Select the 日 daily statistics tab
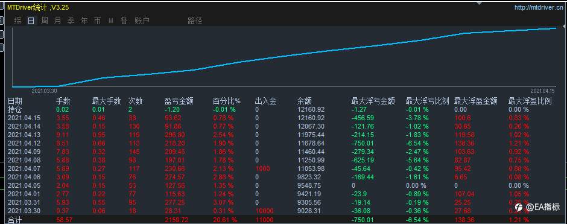This screenshot has width=567, height=224. [x=31, y=21]
